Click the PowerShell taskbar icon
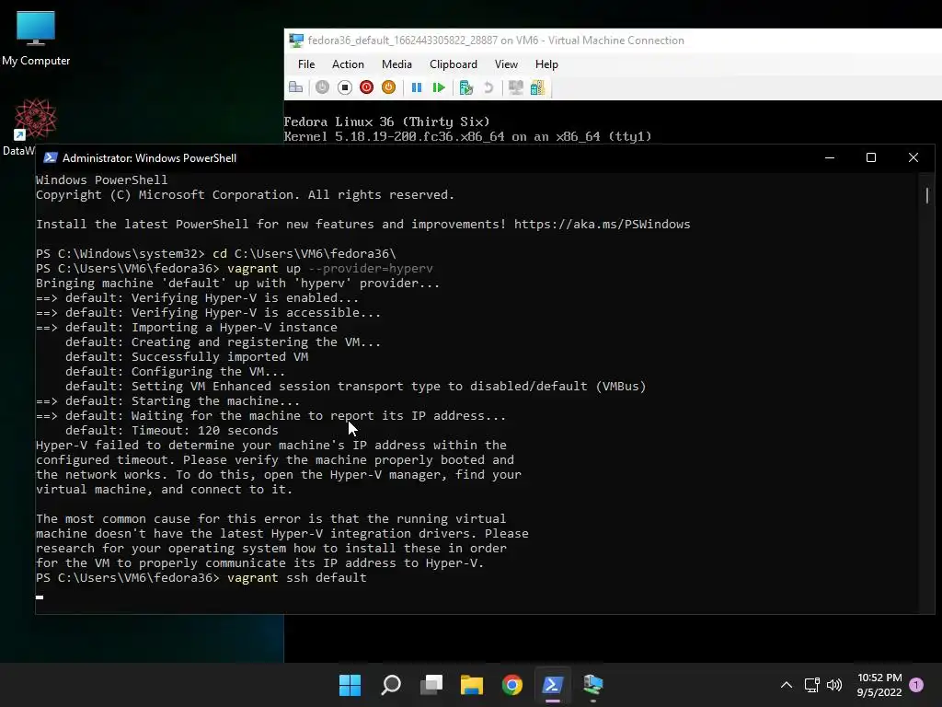 pyautogui.click(x=553, y=685)
